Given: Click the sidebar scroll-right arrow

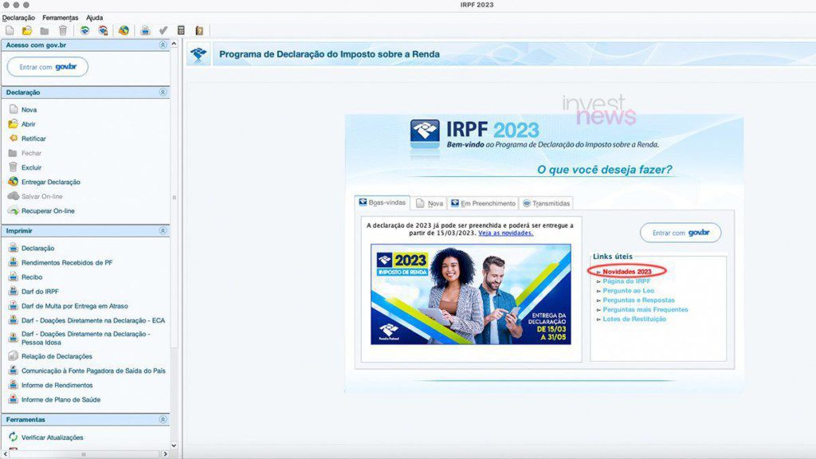Looking at the screenshot, I should pos(166,454).
